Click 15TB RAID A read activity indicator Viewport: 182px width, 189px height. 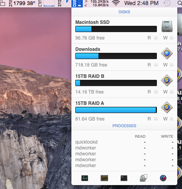click(x=156, y=119)
